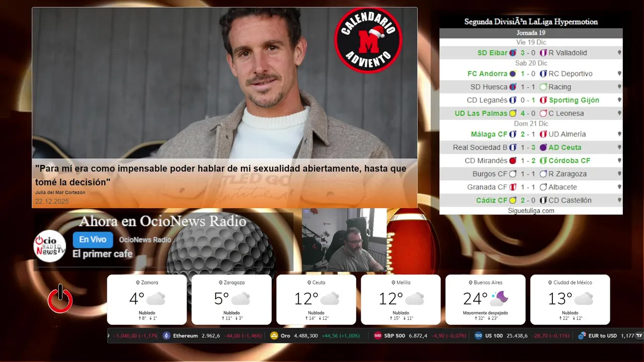Click the OcioNews Radio station name

(145, 240)
